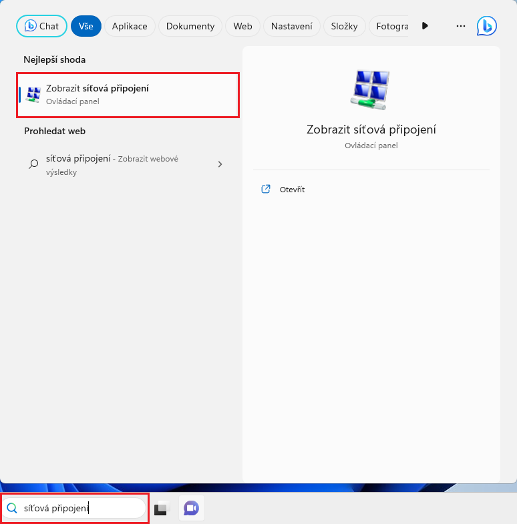Filter results by Složky
517x524 pixels.
[345, 26]
